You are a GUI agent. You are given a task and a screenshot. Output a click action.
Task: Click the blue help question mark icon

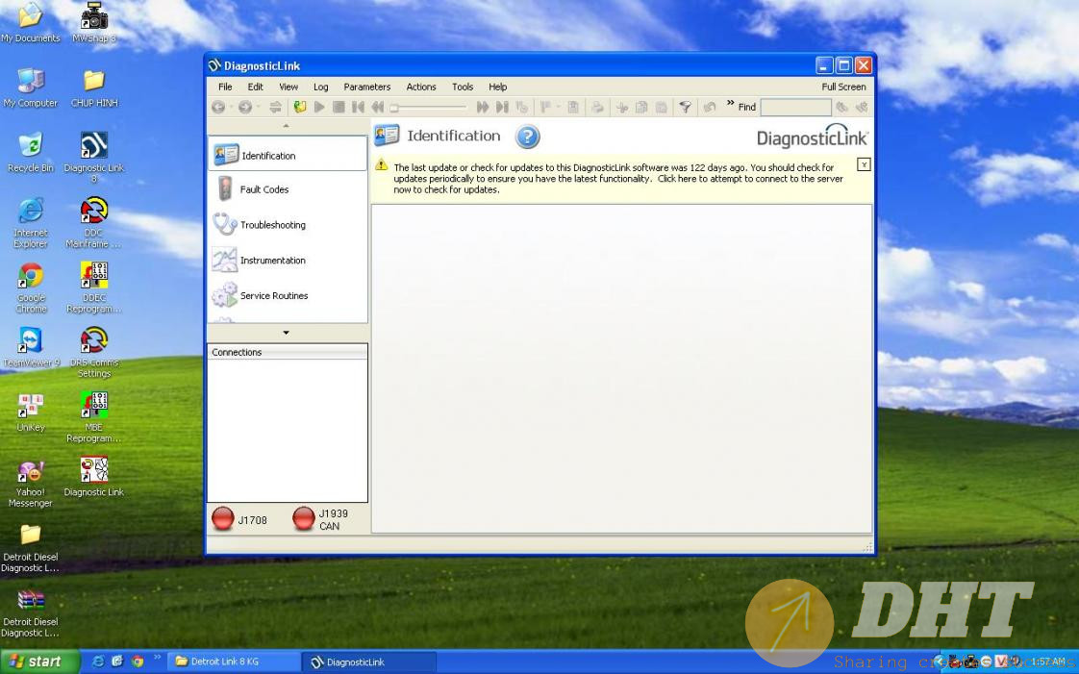(528, 137)
